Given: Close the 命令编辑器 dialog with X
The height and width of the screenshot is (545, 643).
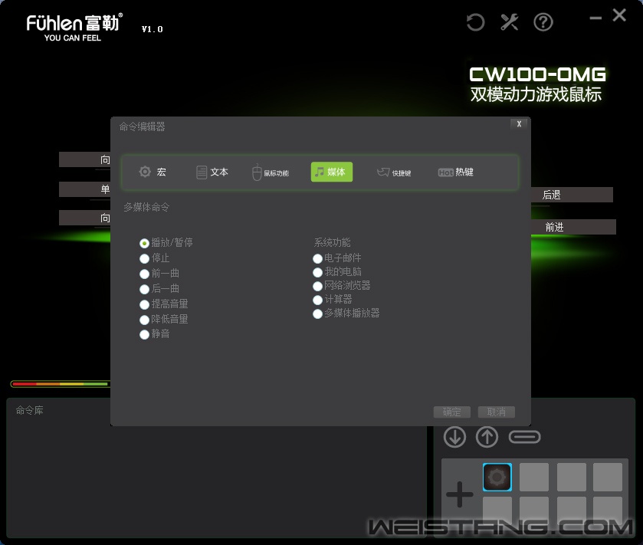Looking at the screenshot, I should click(x=519, y=124).
